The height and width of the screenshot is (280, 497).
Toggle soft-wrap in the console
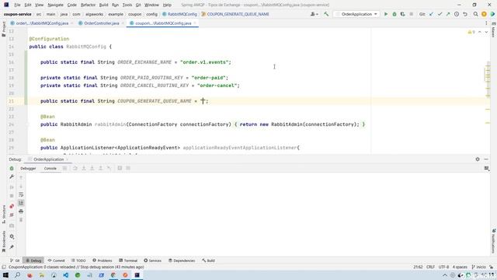(x=21, y=194)
